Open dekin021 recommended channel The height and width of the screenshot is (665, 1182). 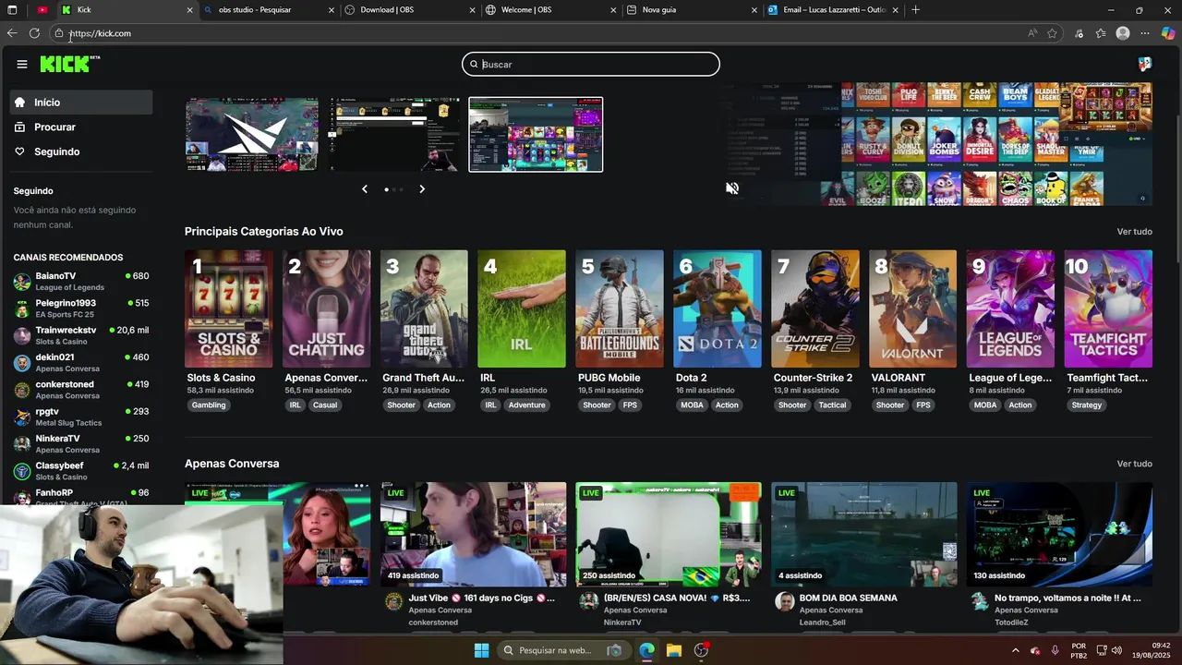[x=81, y=363]
